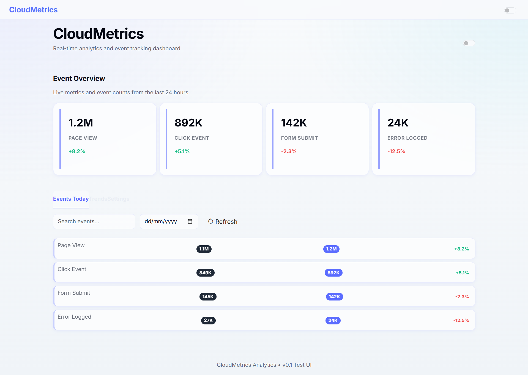Open the 24K Error Logged card
Screen dimensions: 528x375
point(424,139)
